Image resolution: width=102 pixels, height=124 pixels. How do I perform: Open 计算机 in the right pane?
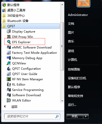(73, 60)
